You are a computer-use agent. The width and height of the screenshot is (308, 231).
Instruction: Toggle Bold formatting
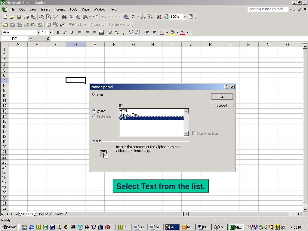point(58,32)
